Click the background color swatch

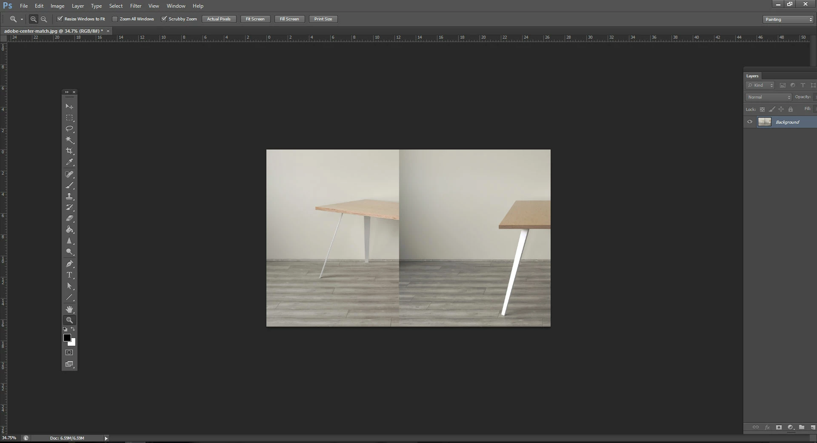coord(73,343)
